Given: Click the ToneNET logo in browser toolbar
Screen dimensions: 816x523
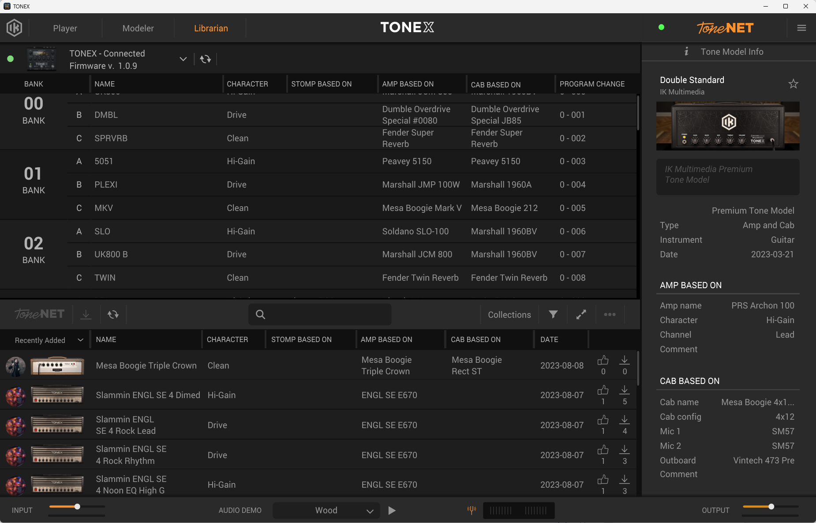Looking at the screenshot, I should (40, 314).
